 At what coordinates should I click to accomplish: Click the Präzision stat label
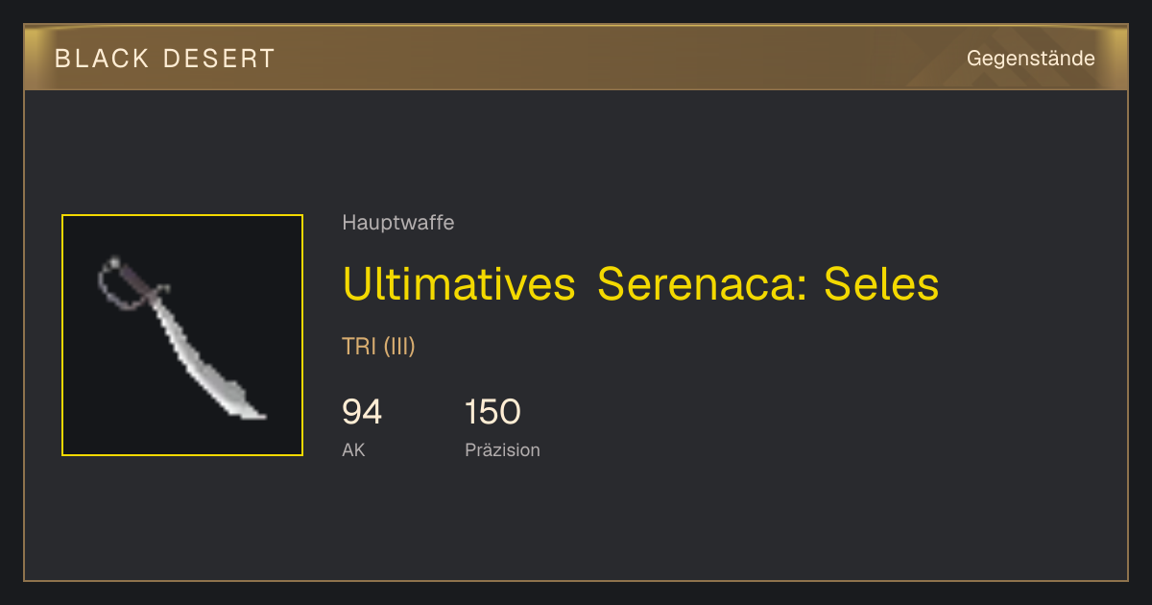[x=502, y=449]
